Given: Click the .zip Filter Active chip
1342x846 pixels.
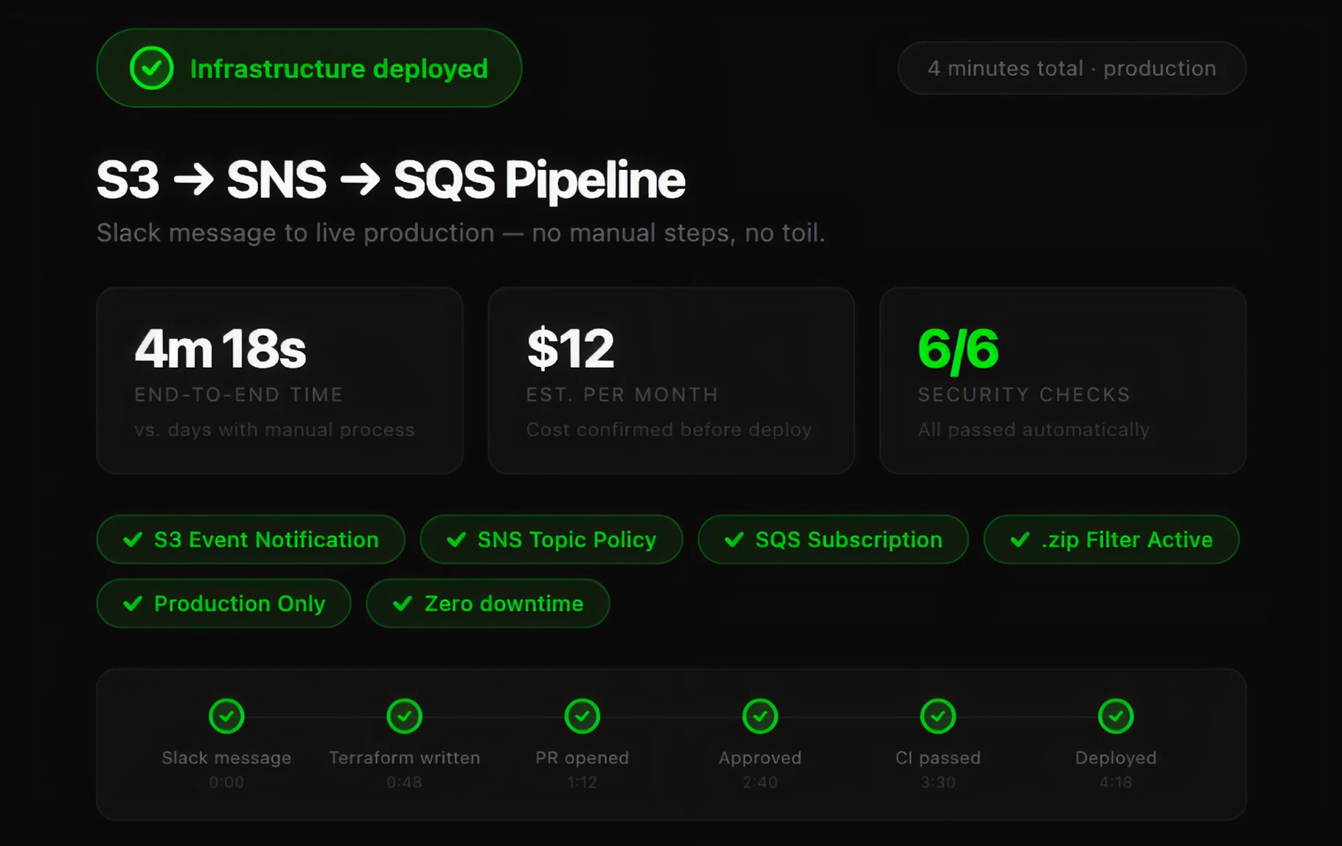Looking at the screenshot, I should (1110, 540).
